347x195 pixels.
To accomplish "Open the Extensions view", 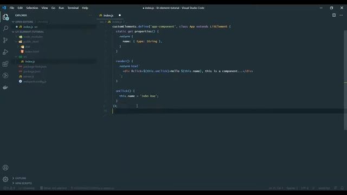I will (x=5, y=64).
